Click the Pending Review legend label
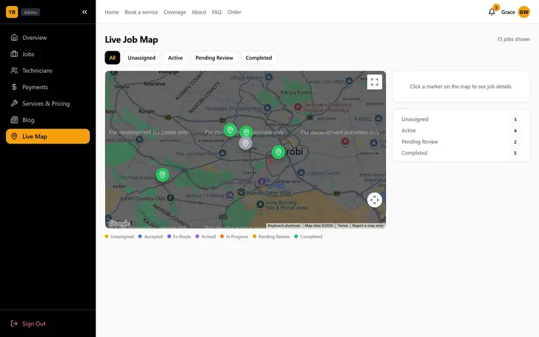The height and width of the screenshot is (337, 539). (274, 237)
